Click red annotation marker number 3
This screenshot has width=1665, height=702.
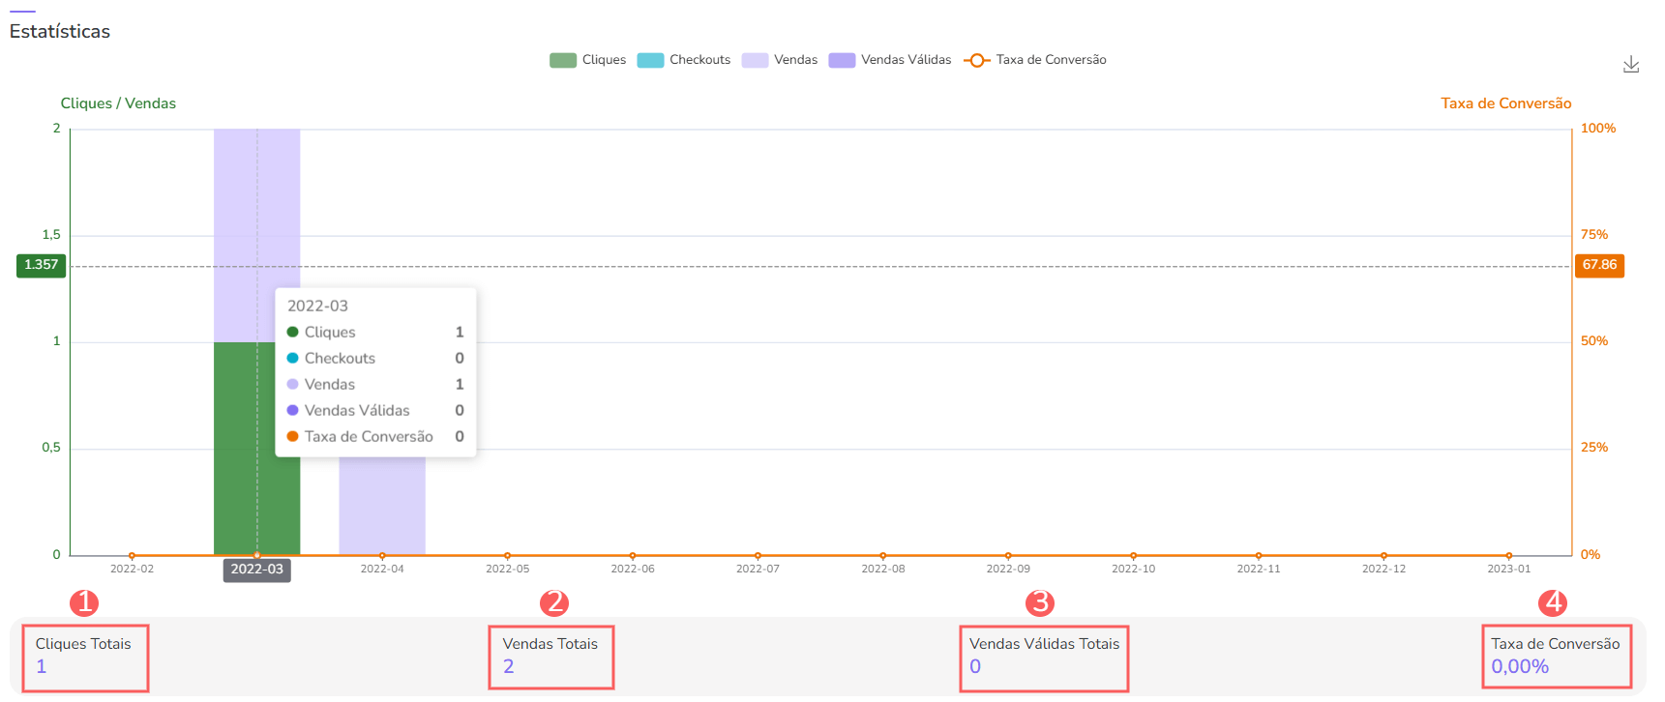coord(1039,603)
